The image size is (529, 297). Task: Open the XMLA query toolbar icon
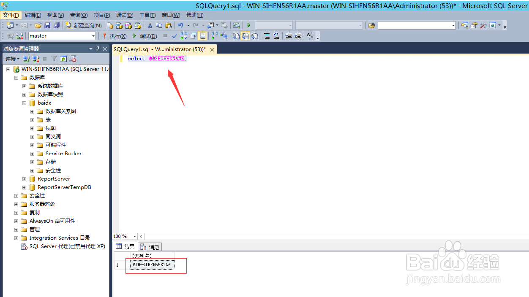click(x=138, y=25)
